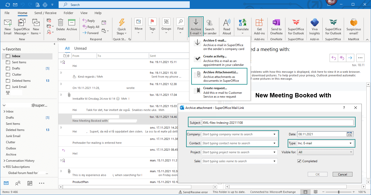Viewport: 371px width, 195px height.
Task: Open the Sale dropdown
Action: coord(275,161)
